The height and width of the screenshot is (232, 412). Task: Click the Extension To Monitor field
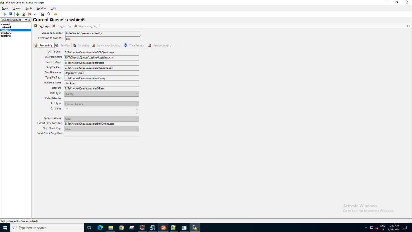point(103,39)
